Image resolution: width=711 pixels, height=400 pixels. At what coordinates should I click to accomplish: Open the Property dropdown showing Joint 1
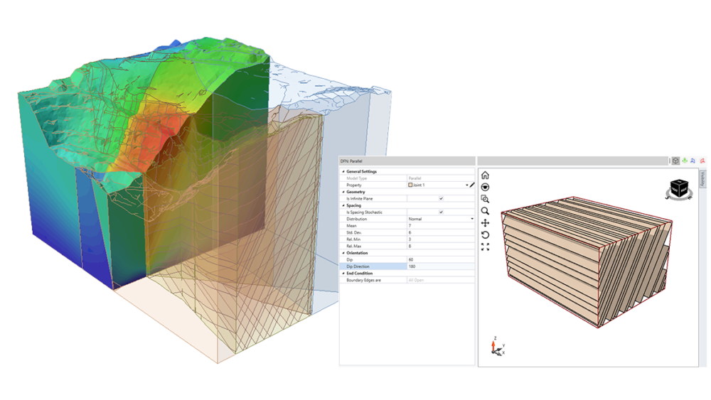[466, 185]
